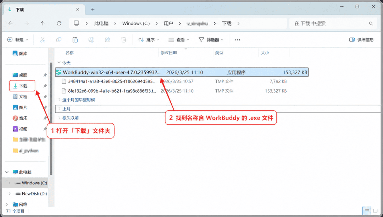Click the chevron after 下载 in address bar
This screenshot has width=383, height=217.
(238, 23)
